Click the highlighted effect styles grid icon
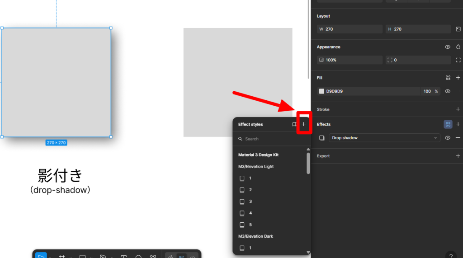Screen dimensions: 463x258 (448, 124)
